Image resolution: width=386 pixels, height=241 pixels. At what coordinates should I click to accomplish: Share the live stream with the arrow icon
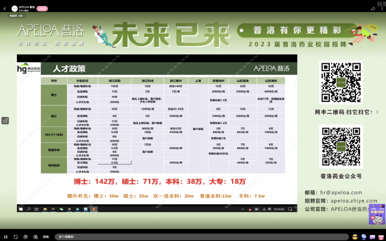point(373,8)
